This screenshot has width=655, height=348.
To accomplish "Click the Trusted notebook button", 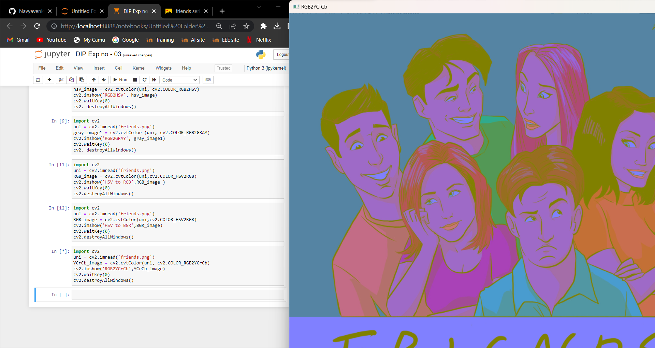I will click(223, 68).
